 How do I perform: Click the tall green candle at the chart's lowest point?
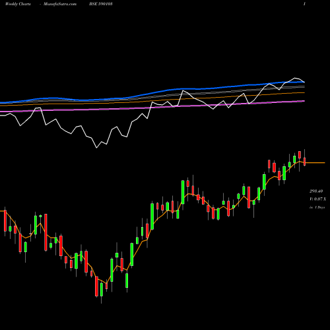click(x=102, y=290)
